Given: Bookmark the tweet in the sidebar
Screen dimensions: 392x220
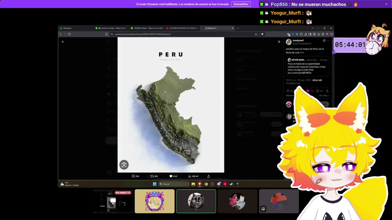Looking at the screenshot, I should point(317,91).
